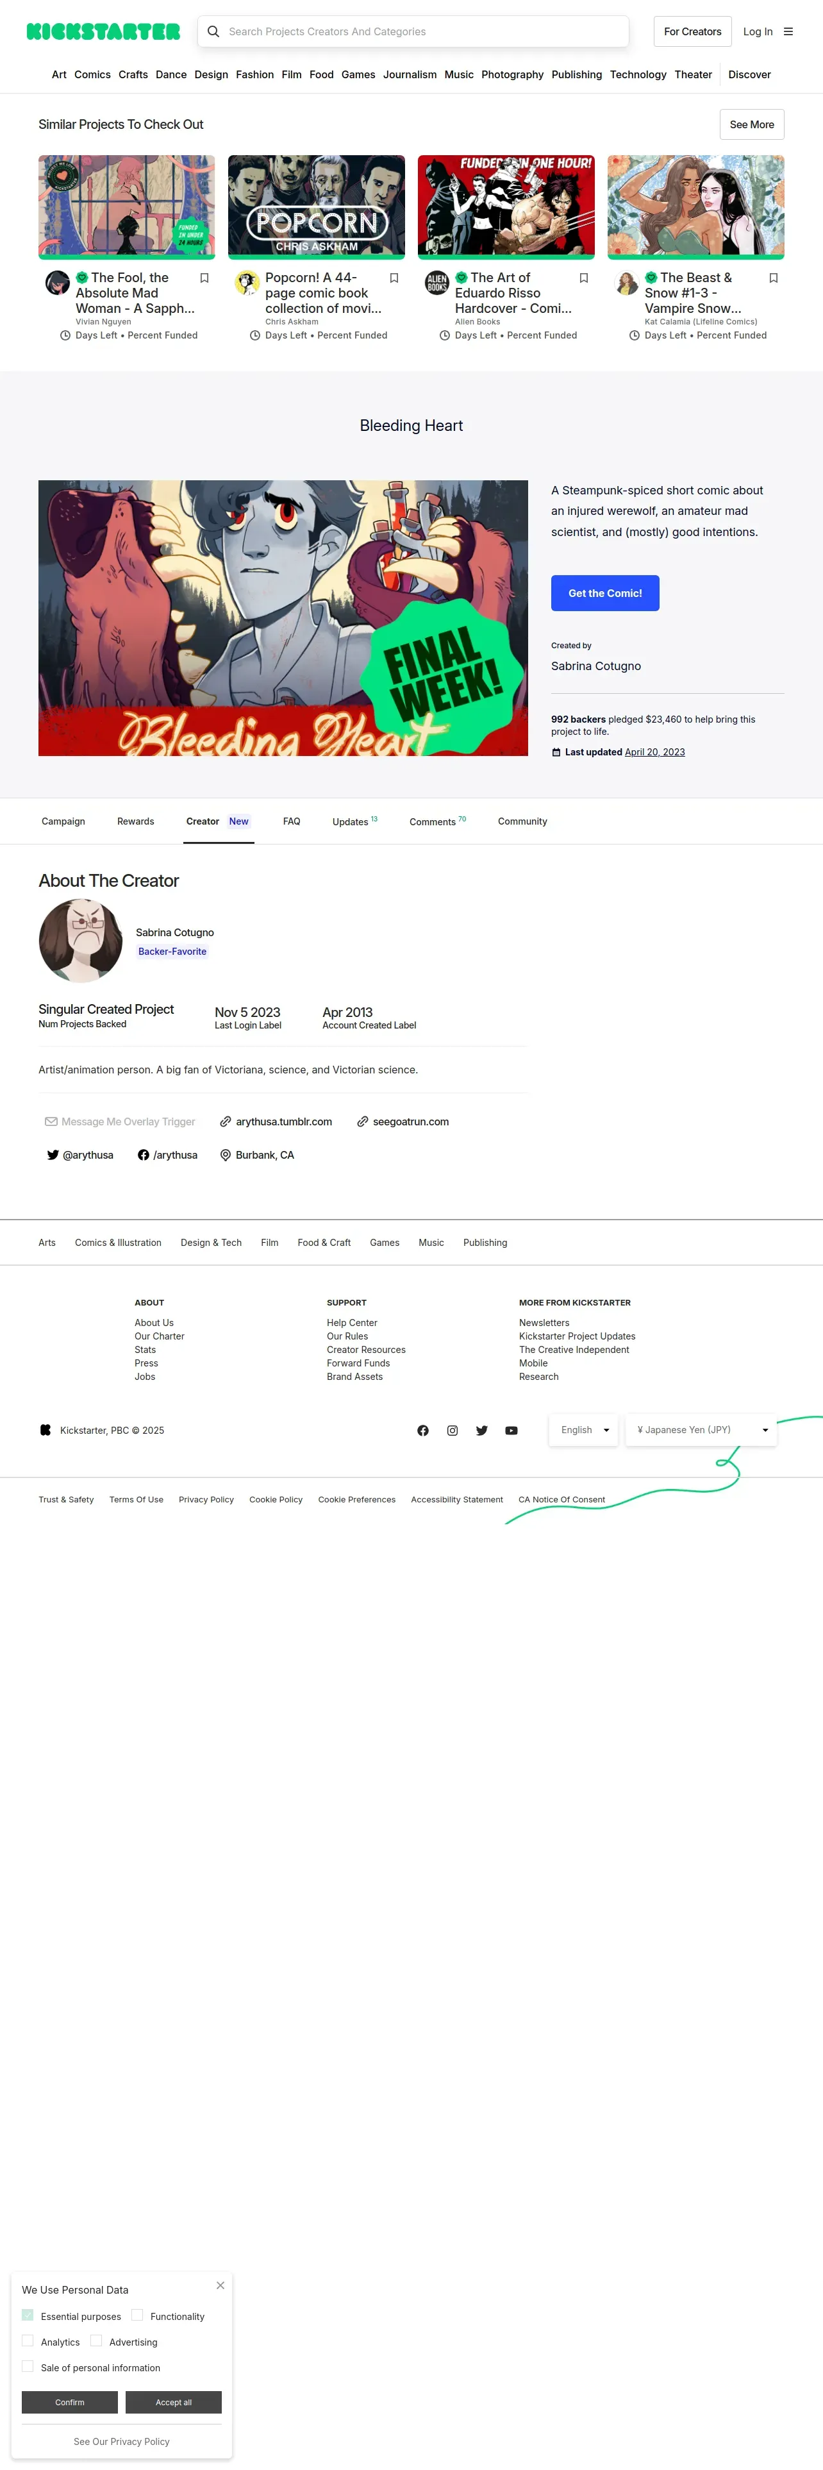The image size is (823, 2470).
Task: Open the Discover menu item
Action: click(749, 75)
